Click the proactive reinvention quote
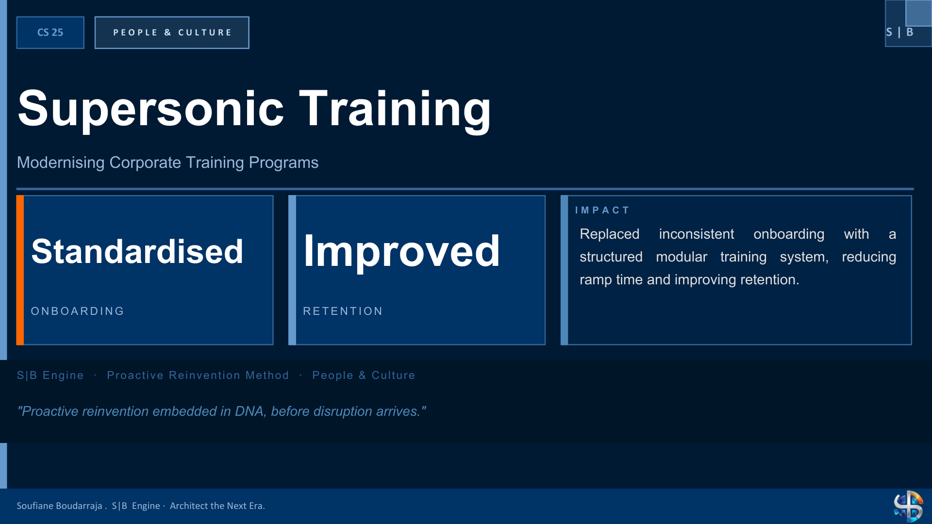 click(221, 411)
